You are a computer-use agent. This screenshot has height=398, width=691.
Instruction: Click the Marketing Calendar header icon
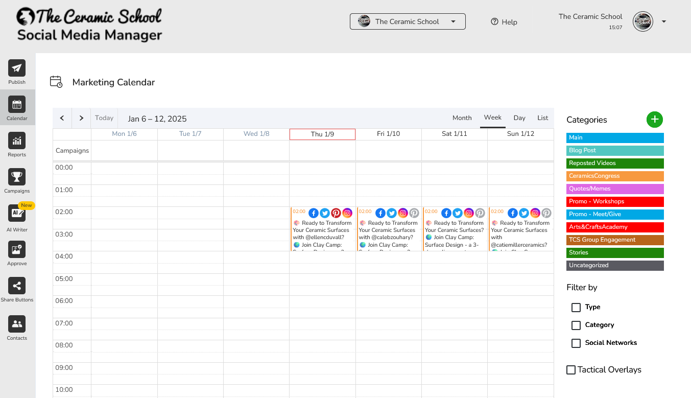click(56, 82)
